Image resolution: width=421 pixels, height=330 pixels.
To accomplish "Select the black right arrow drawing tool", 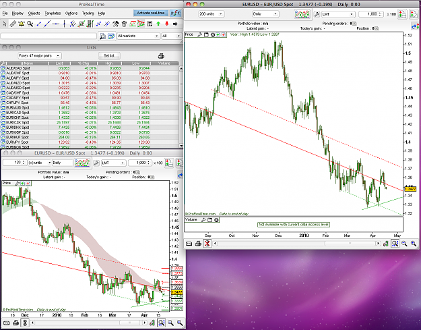I will point(175,24).
